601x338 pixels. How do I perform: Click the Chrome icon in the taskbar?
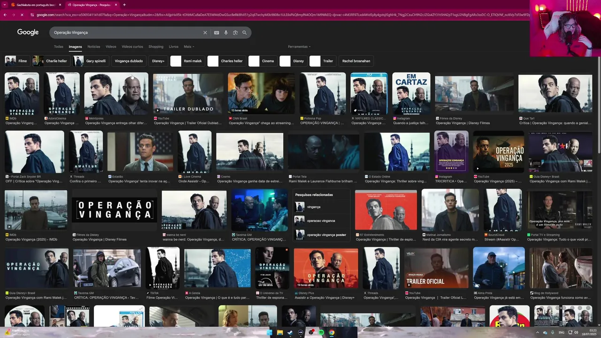(x=331, y=332)
